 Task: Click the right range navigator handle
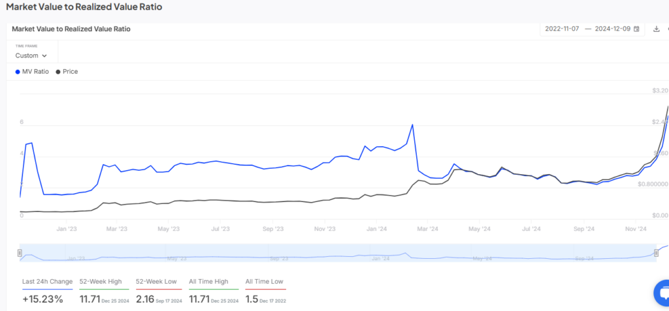pos(657,253)
